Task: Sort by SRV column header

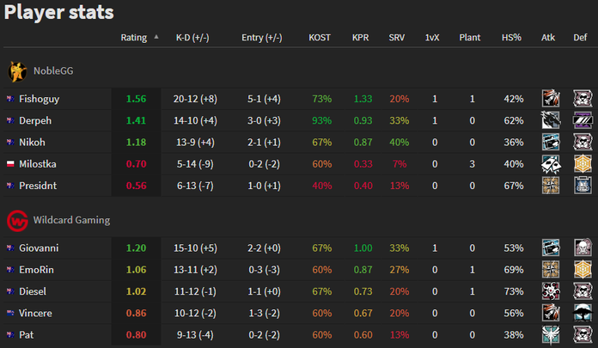Action: (397, 38)
